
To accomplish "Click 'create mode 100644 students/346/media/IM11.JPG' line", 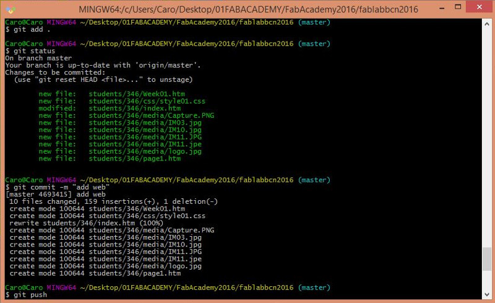I will point(105,252).
